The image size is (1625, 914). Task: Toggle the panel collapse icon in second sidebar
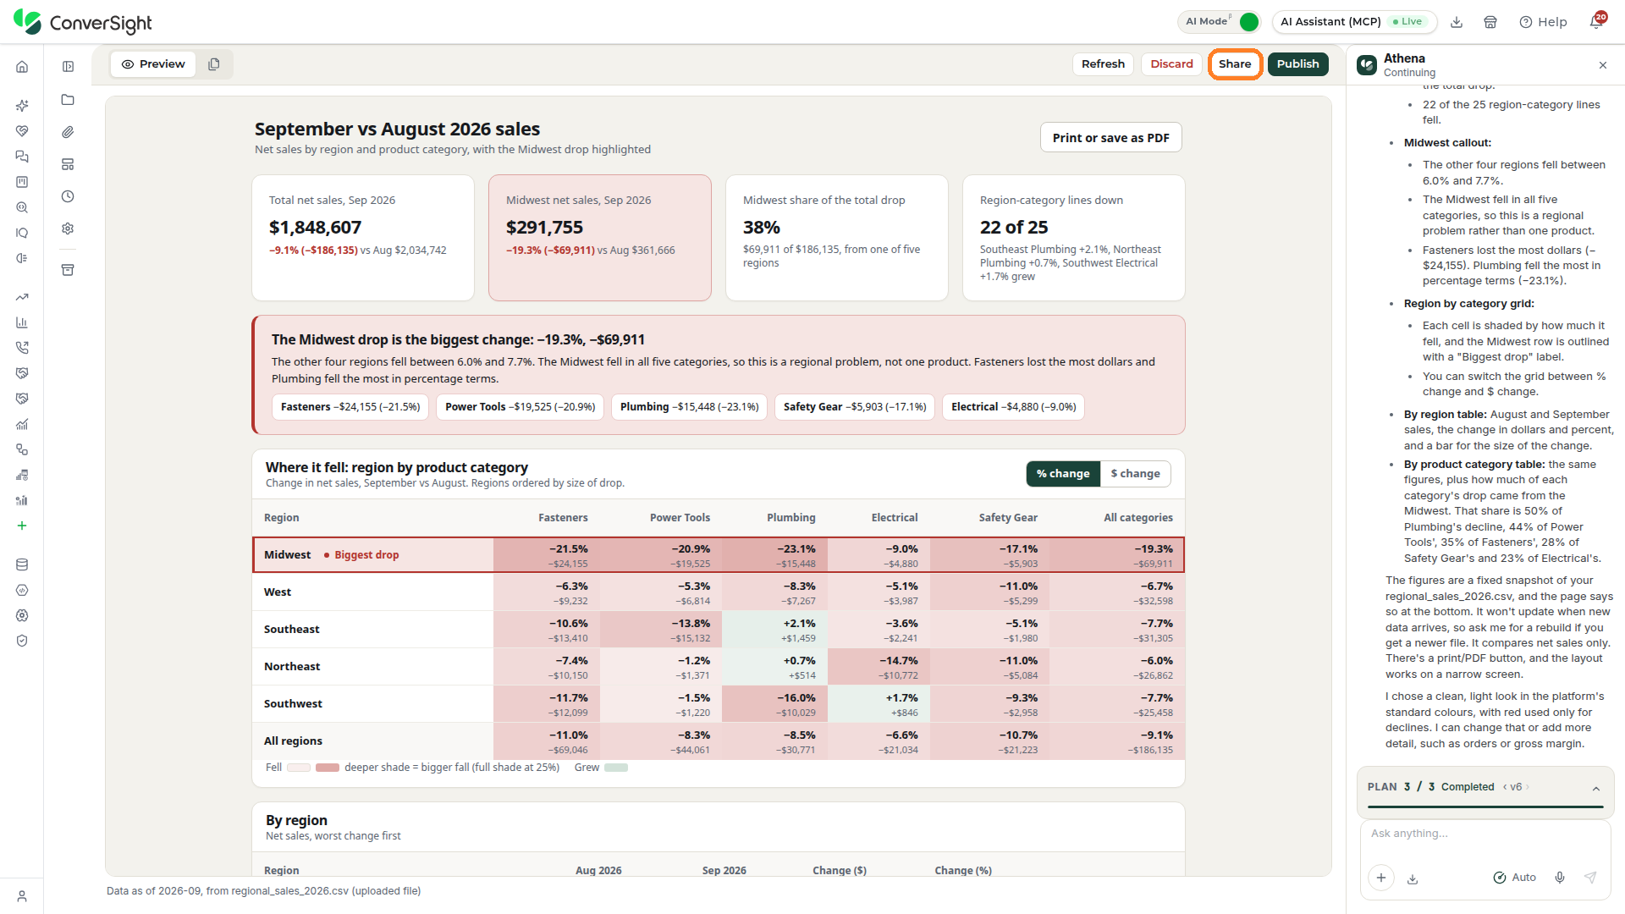coord(68,67)
